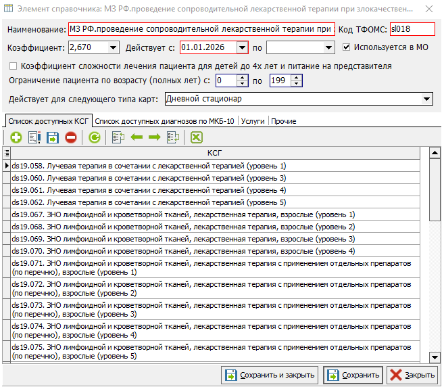Select row ds19.072 отдельных препаратов уровень 2
Screen dimensions: 444x387
point(215,288)
